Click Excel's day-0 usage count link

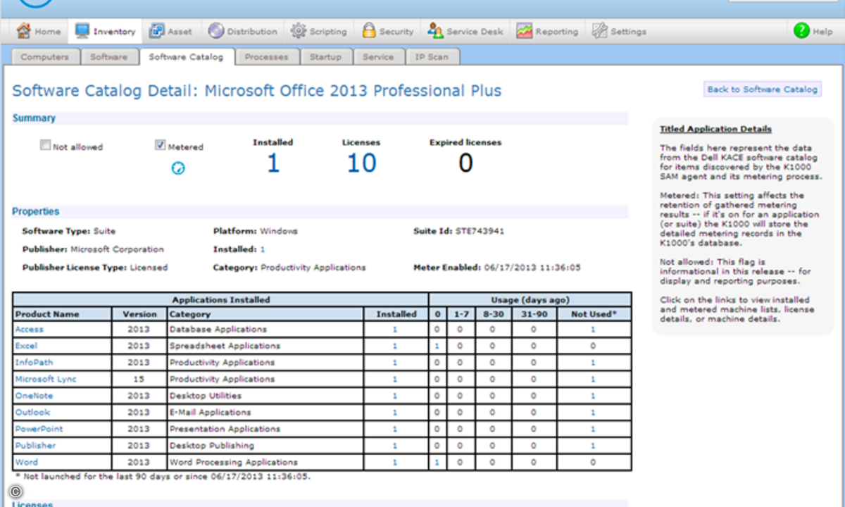pyautogui.click(x=437, y=346)
